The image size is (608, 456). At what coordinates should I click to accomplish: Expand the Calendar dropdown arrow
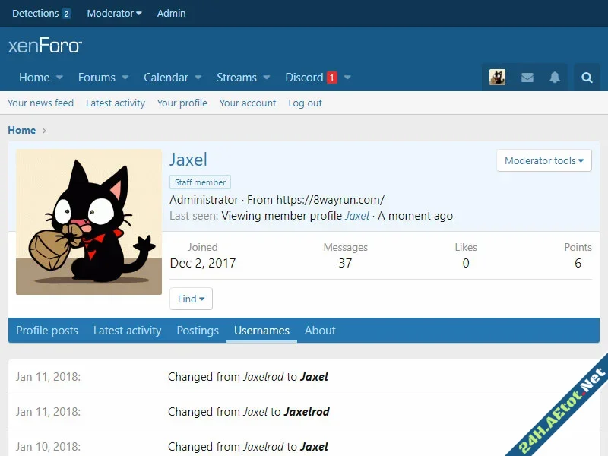click(198, 78)
